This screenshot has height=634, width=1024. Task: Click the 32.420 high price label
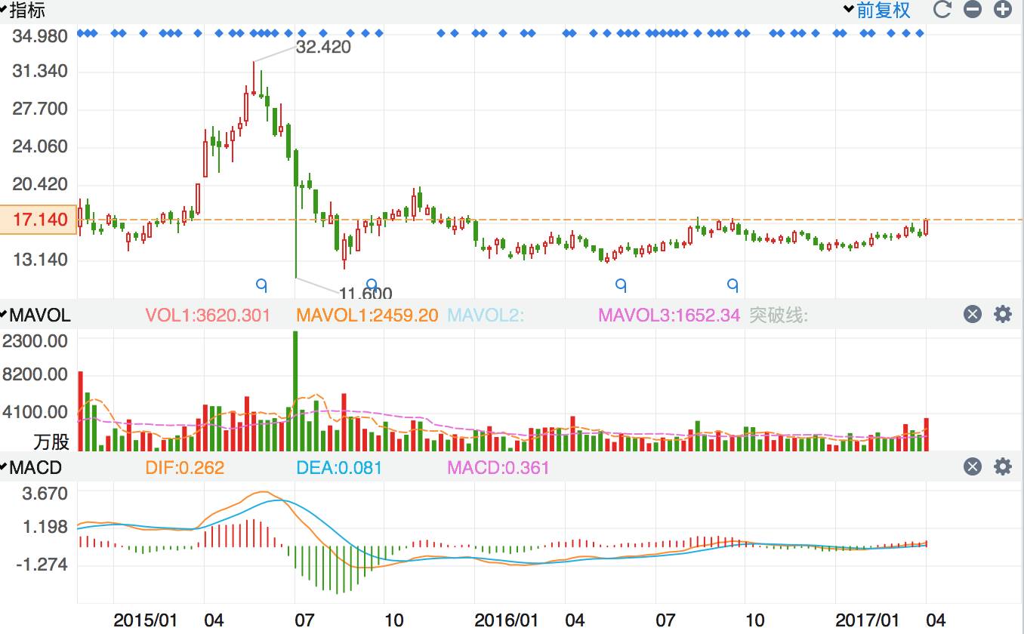[x=323, y=47]
